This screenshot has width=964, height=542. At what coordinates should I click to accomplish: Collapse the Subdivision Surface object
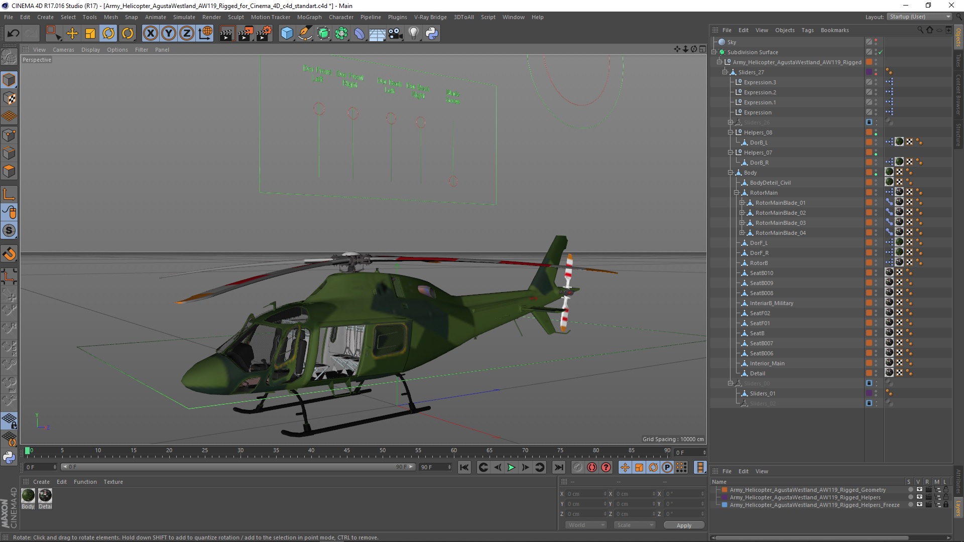click(x=714, y=52)
